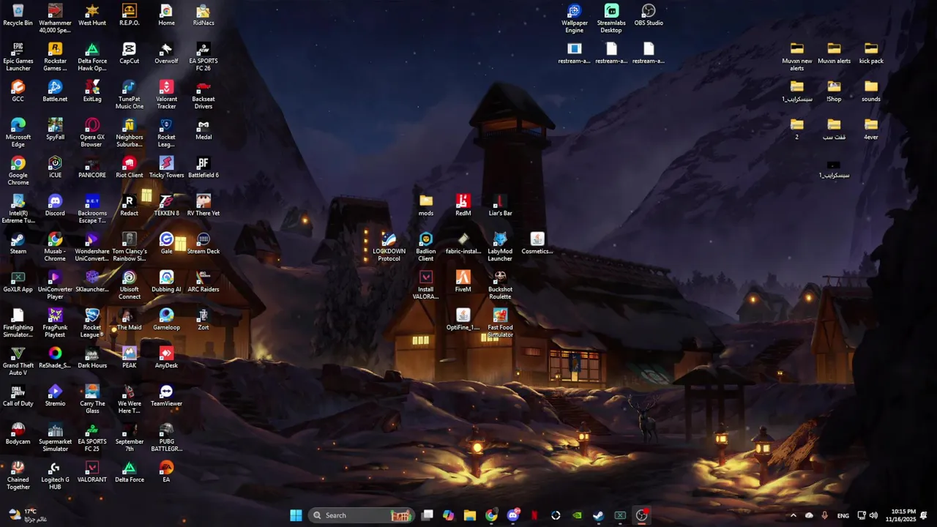This screenshot has height=527, width=937.
Task: Launch TEKKEN 8 from the desktop
Action: pyautogui.click(x=166, y=206)
